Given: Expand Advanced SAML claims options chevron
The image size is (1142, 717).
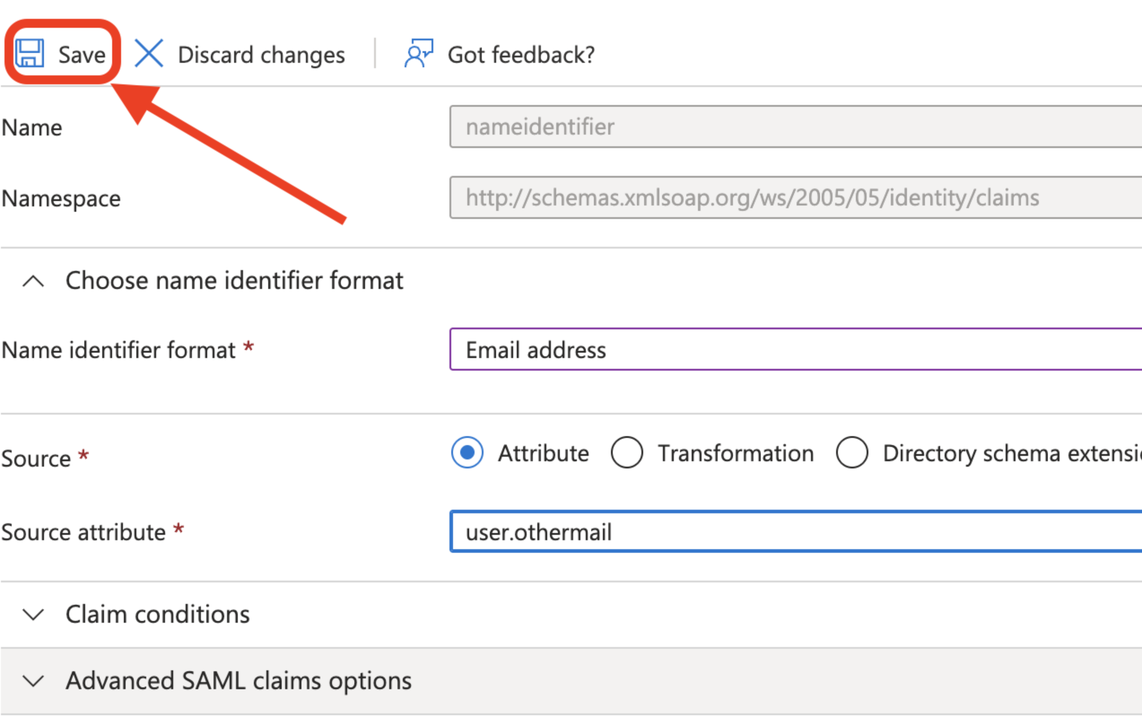Looking at the screenshot, I should 33,681.
